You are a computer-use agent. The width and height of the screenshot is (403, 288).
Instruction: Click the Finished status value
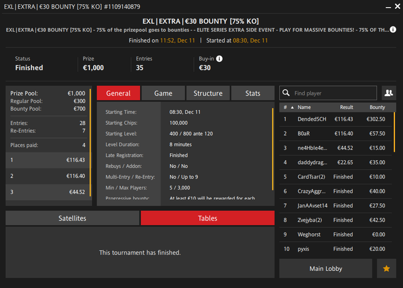tap(29, 67)
